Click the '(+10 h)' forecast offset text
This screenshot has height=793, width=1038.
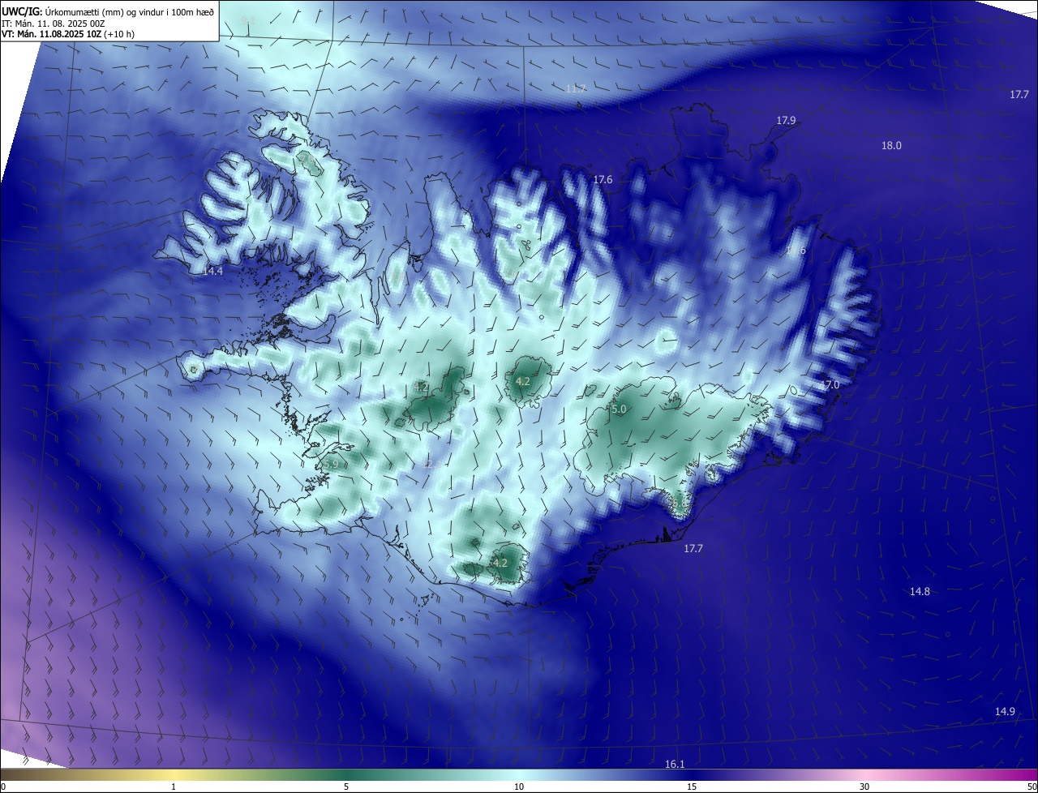[x=119, y=34]
